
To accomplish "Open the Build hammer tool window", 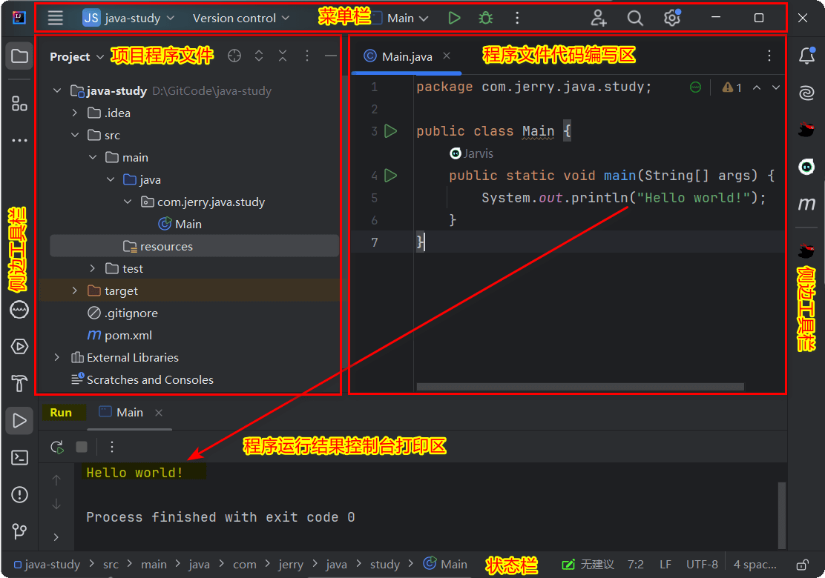I will pos(19,383).
